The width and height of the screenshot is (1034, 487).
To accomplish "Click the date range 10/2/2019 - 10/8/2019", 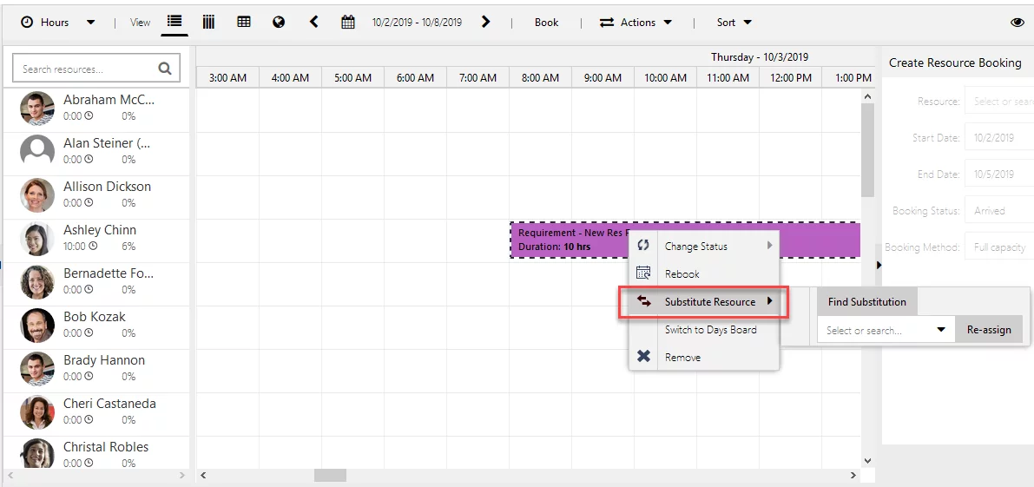I will click(417, 22).
